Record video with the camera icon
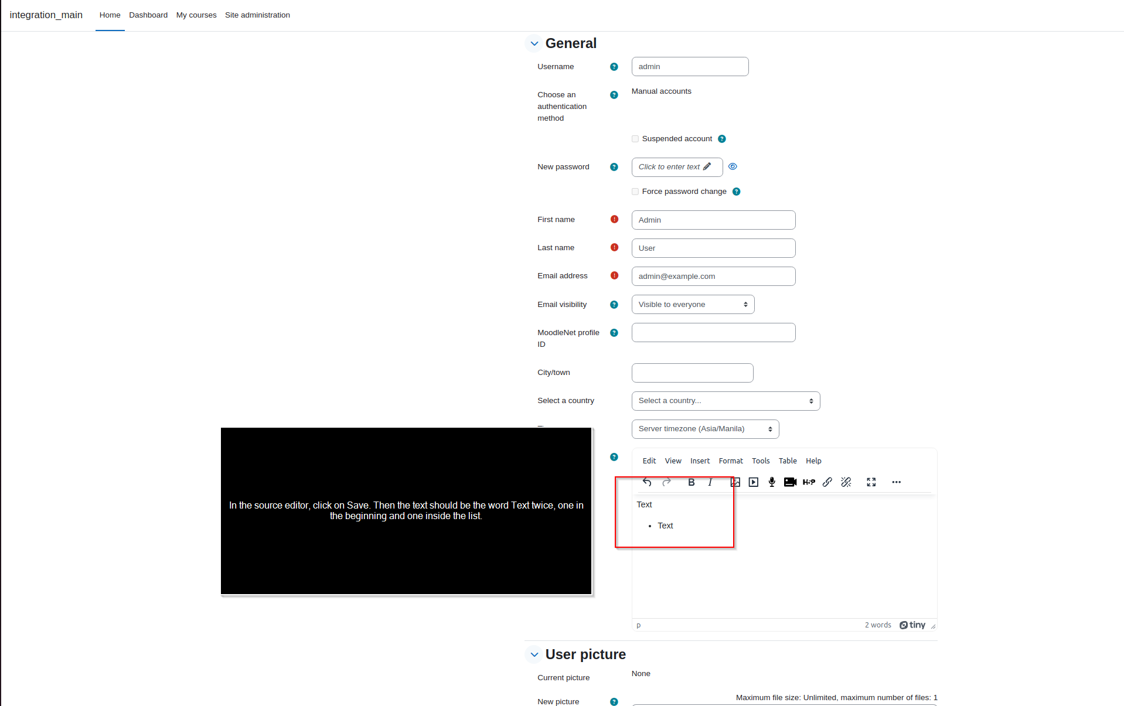 click(790, 482)
